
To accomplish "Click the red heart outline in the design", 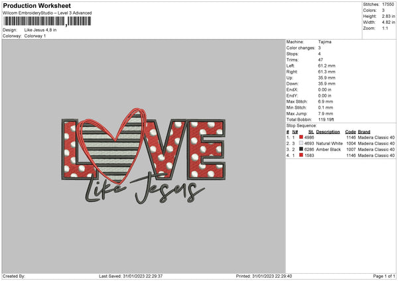I will (x=111, y=144).
